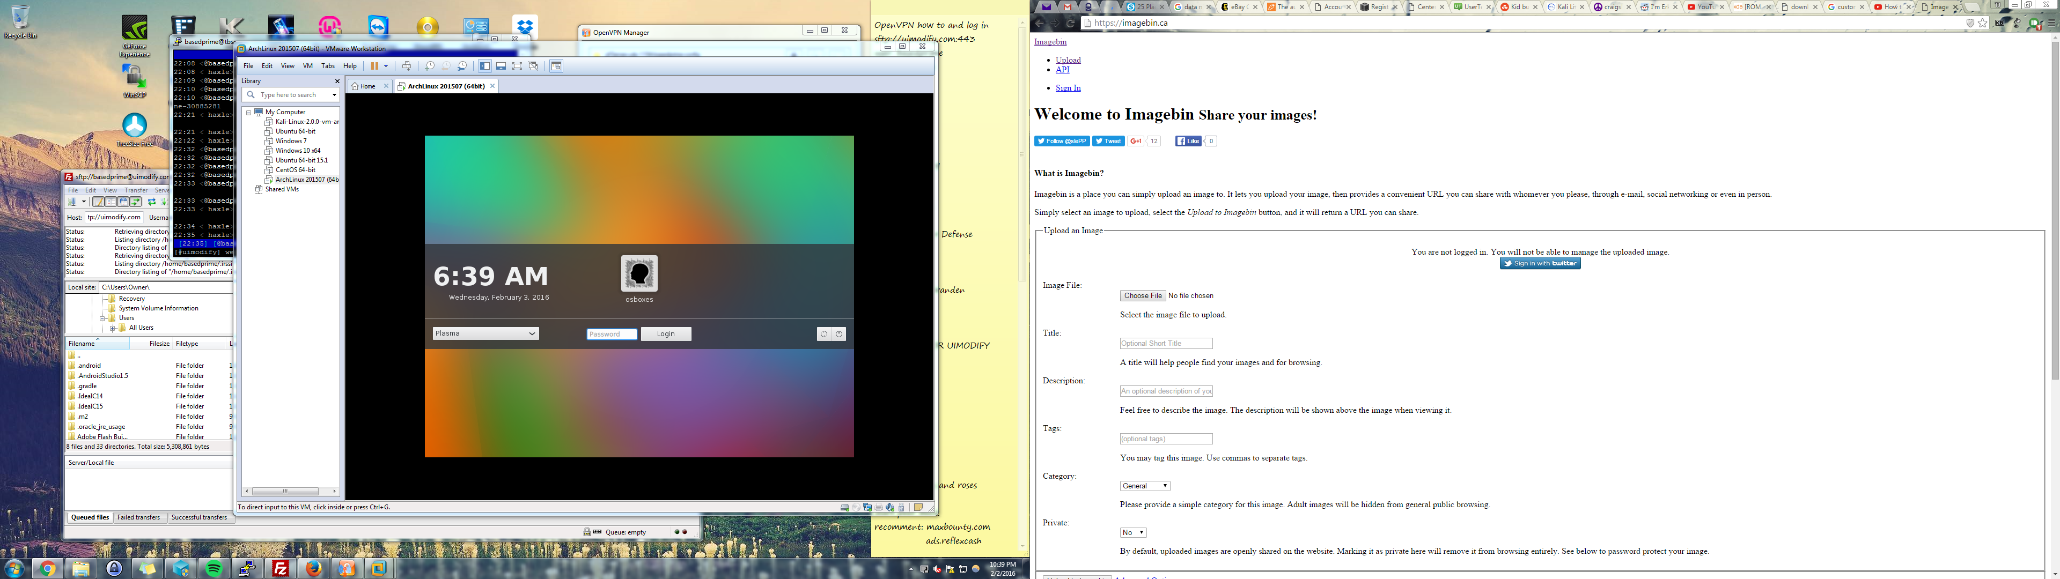Click Send Ctrl+Alt+Del icon in VMware toolbar
Image resolution: width=2060 pixels, height=579 pixels.
407,66
